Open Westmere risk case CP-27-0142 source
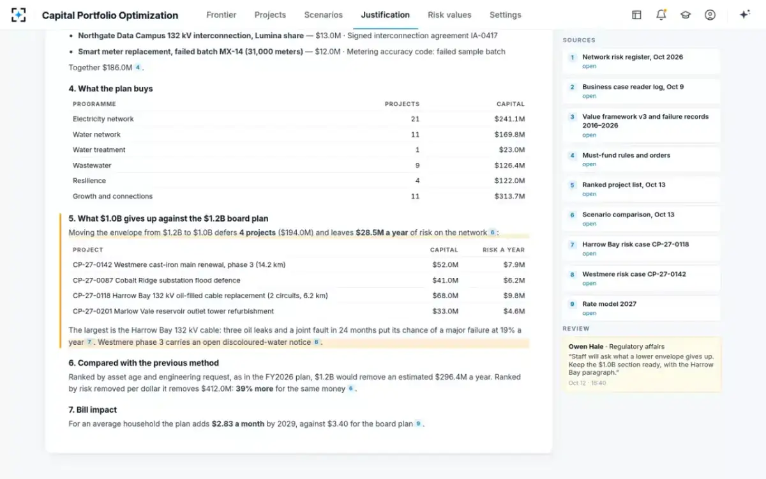 coord(642,278)
